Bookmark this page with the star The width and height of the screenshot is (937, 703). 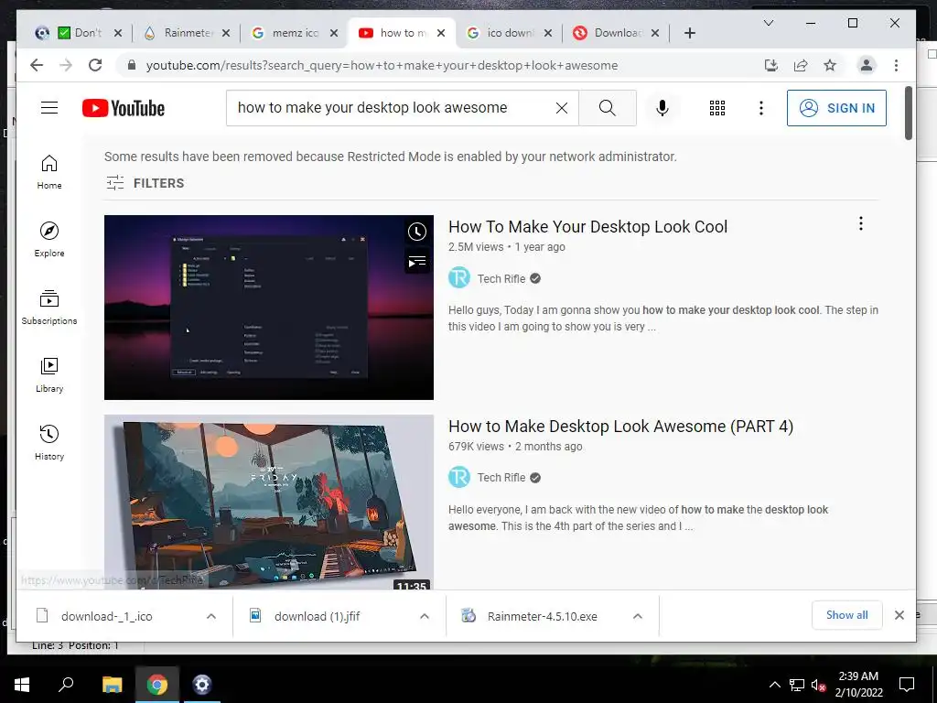coord(829,65)
